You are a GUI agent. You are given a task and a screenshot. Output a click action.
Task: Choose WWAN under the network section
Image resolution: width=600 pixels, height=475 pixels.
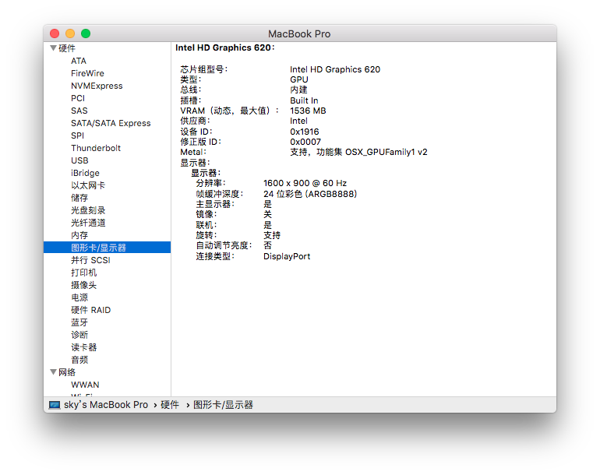85,385
